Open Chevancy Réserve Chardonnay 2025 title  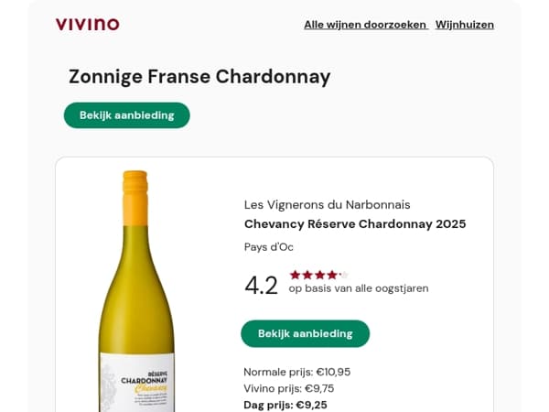(x=355, y=224)
